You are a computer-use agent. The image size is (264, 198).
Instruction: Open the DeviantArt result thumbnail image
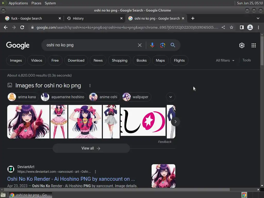pos(163,176)
